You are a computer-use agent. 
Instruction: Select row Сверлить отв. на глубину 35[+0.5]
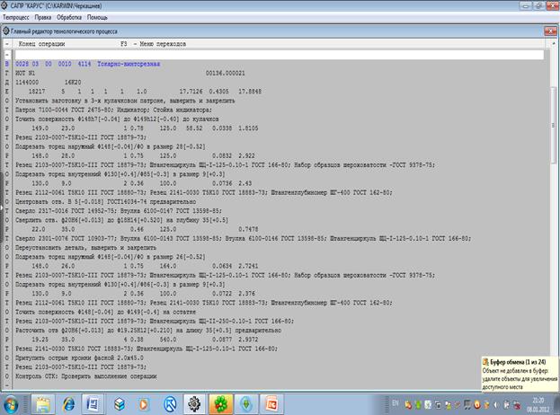(x=121, y=220)
